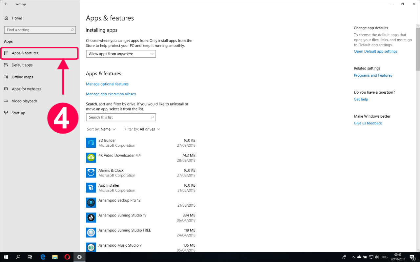Click the 119 MB size value

(189, 230)
